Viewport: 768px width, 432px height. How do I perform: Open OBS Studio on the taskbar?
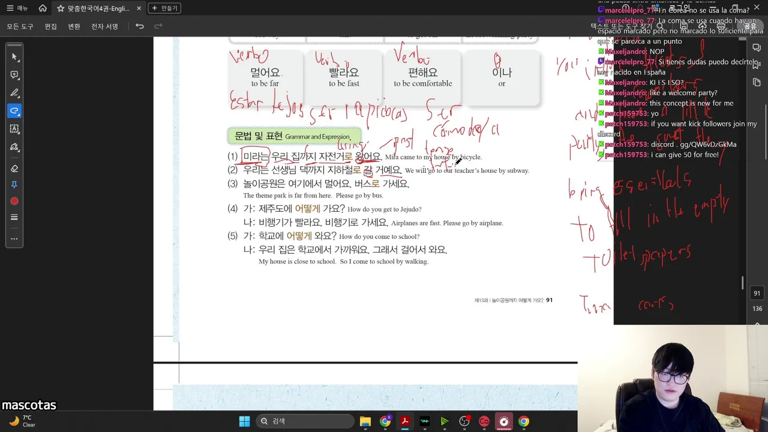click(x=464, y=421)
